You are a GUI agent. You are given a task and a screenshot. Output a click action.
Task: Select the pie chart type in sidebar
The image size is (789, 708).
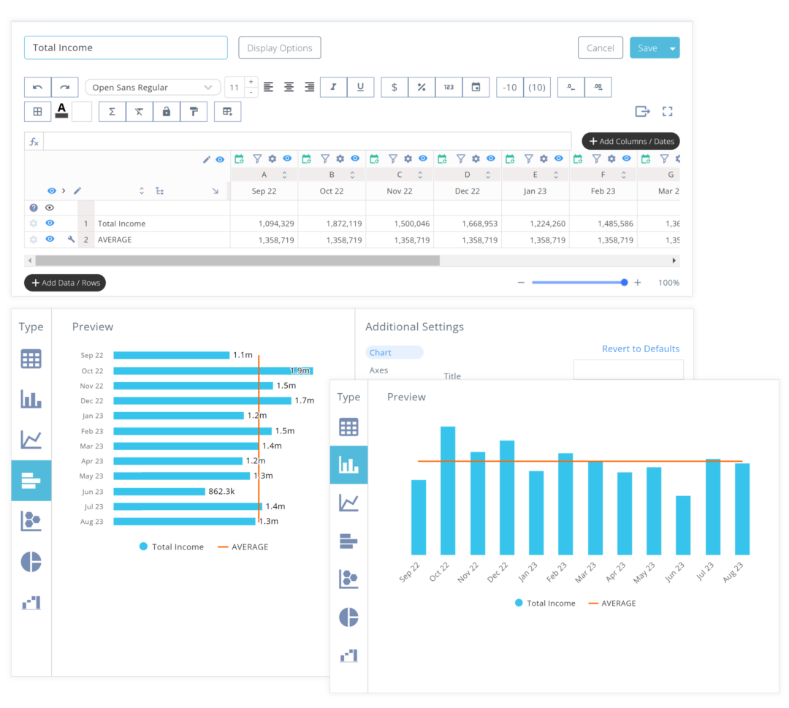[x=31, y=561]
